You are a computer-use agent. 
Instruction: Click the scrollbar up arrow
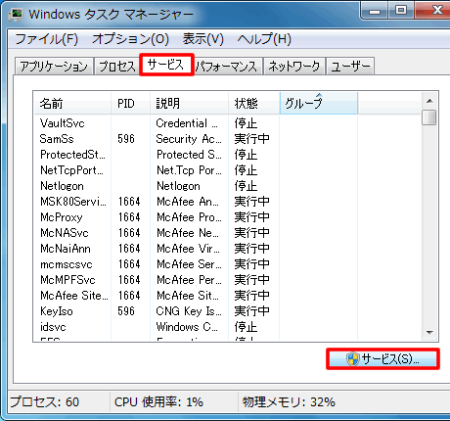pyautogui.click(x=429, y=101)
